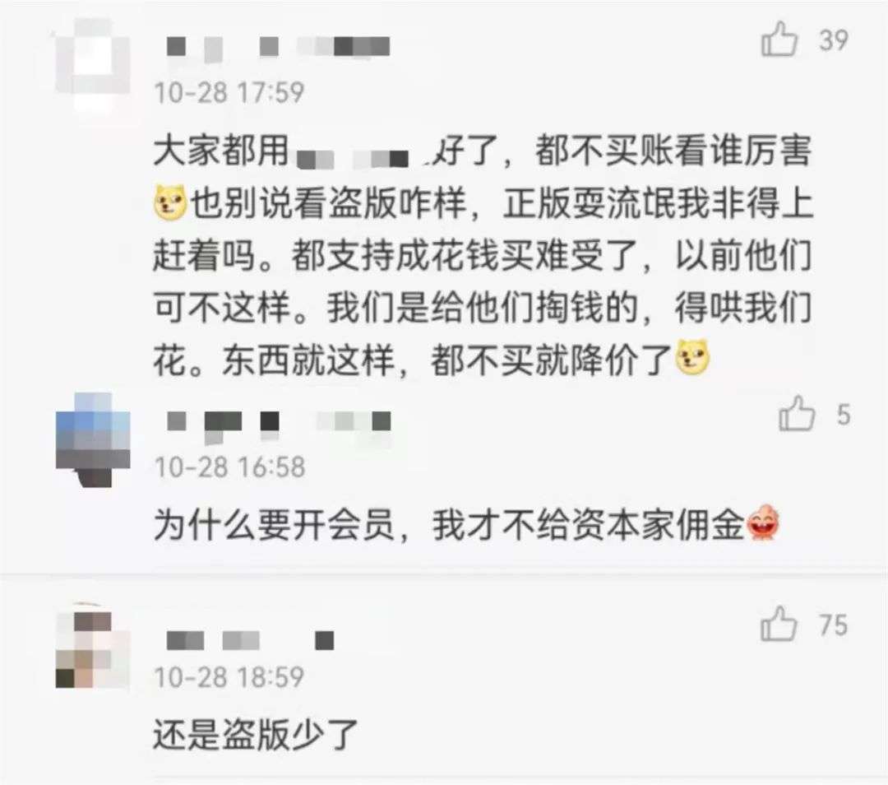This screenshot has width=888, height=785.
Task: Tap the like count 39
Action: point(834,40)
